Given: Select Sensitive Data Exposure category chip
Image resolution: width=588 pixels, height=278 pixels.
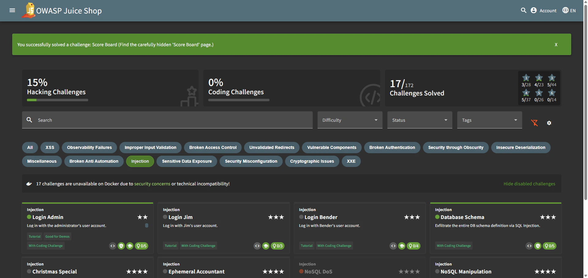Looking at the screenshot, I should click(187, 161).
